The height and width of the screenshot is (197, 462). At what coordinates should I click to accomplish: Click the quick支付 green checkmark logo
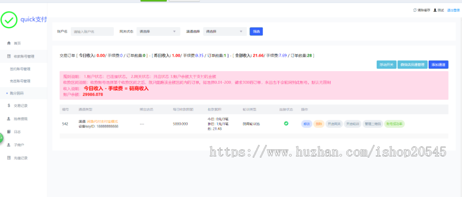9,19
